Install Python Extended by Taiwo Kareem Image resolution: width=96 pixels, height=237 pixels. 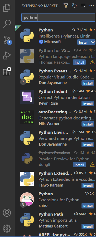[88, 185]
